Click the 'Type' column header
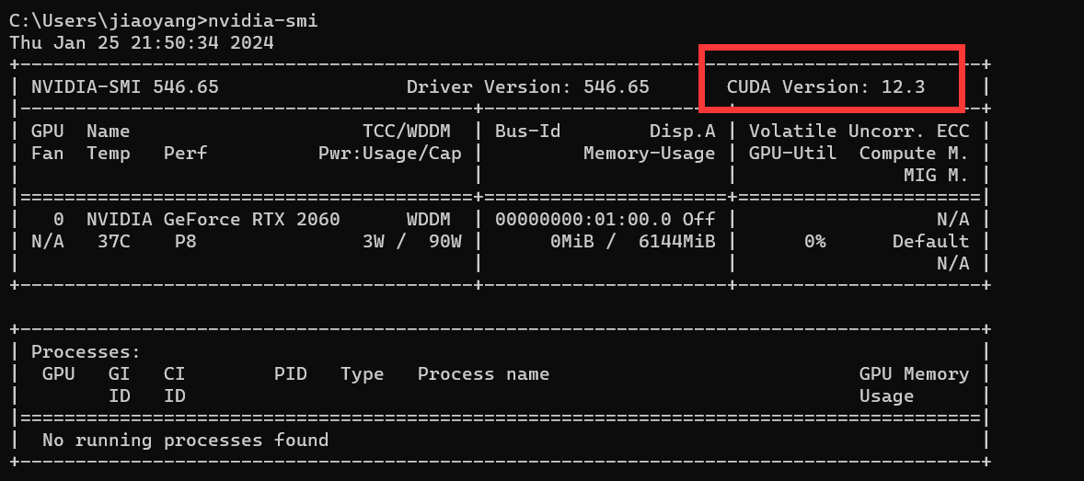Image resolution: width=1084 pixels, height=481 pixels. (363, 374)
